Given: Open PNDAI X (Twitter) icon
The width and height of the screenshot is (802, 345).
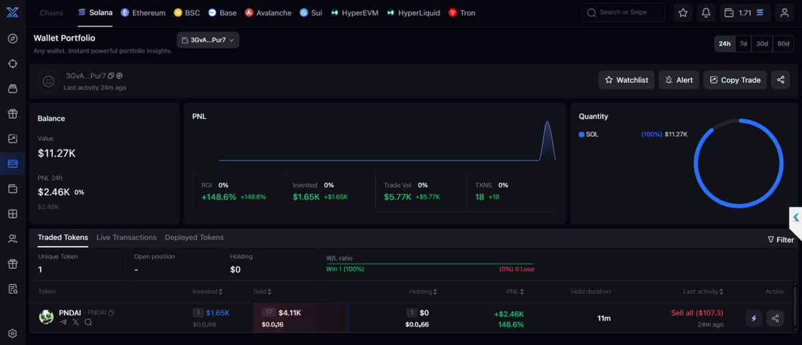Looking at the screenshot, I should click(x=76, y=322).
